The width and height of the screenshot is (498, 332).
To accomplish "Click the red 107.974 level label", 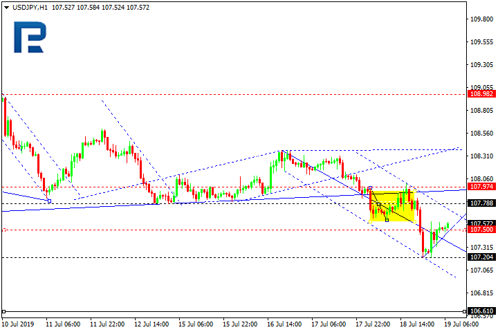I will (x=480, y=186).
